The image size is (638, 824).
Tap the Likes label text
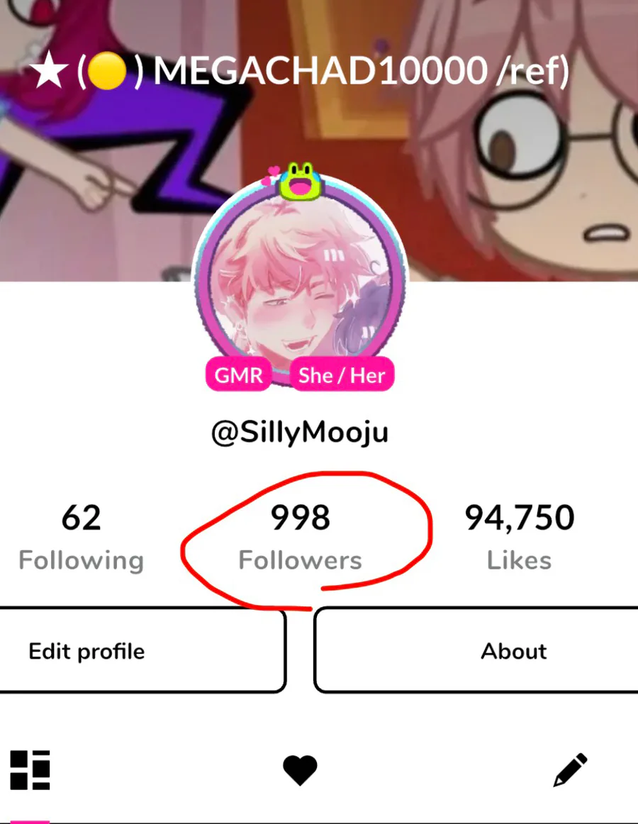519,560
